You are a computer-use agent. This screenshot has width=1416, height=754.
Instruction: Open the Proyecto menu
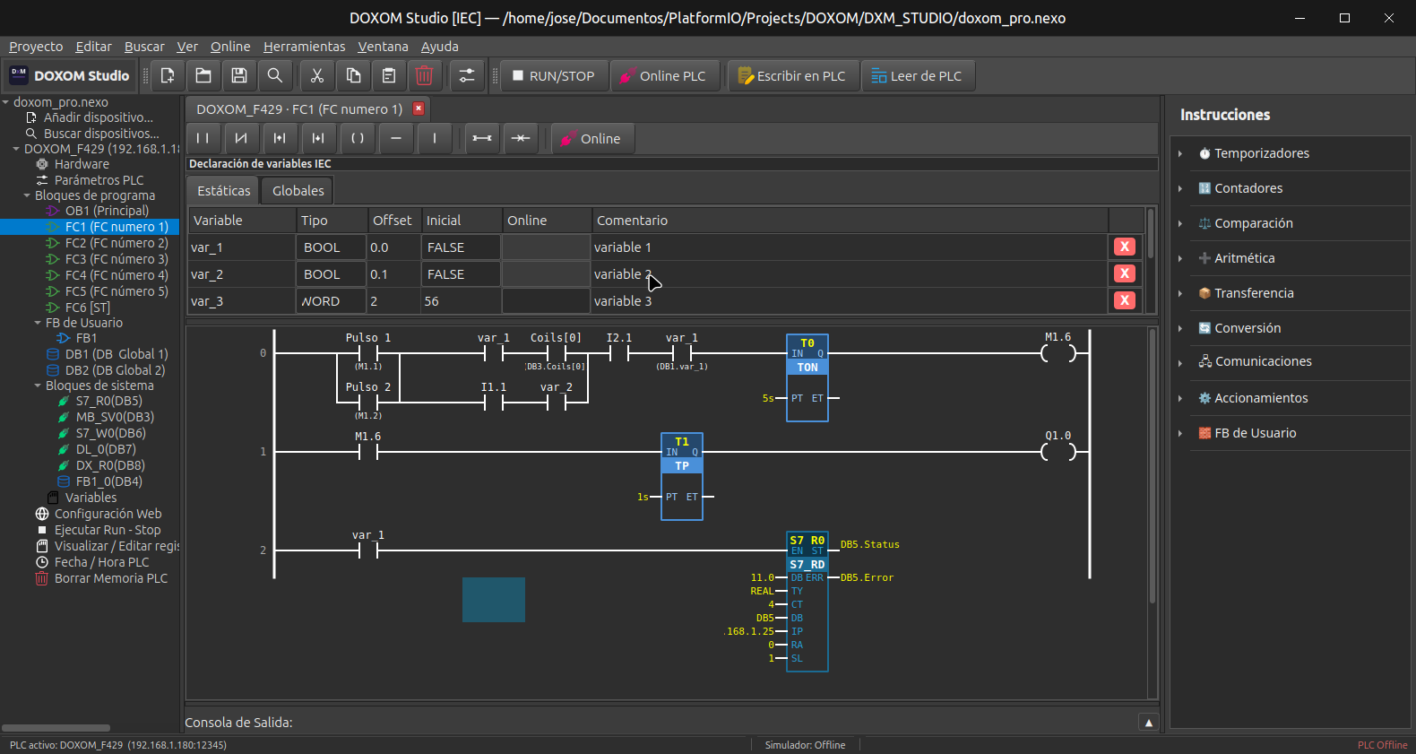(36, 47)
